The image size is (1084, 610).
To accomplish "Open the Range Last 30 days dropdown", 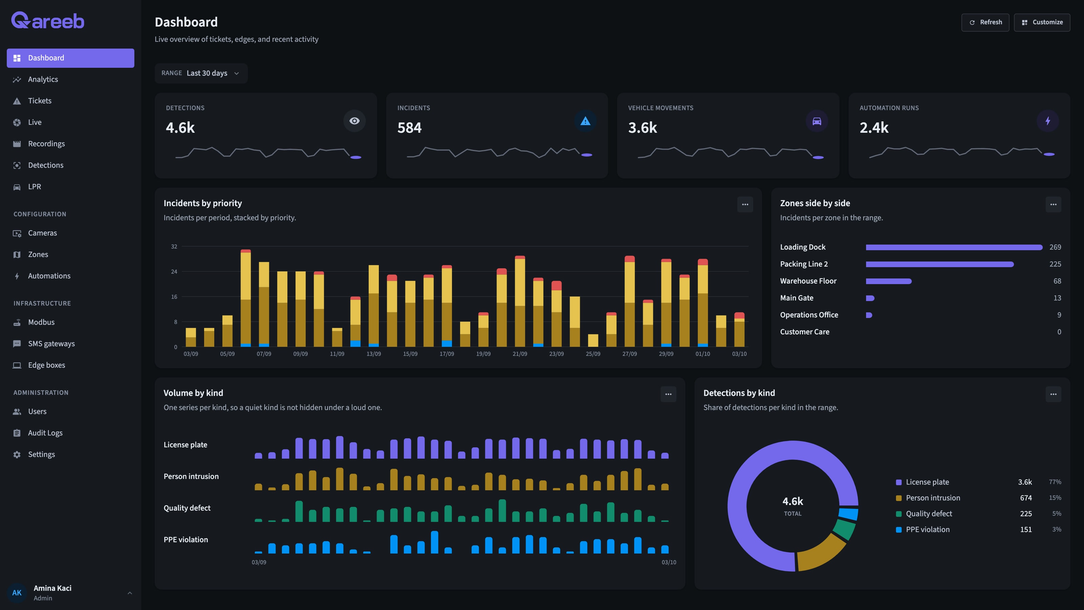I will (201, 73).
